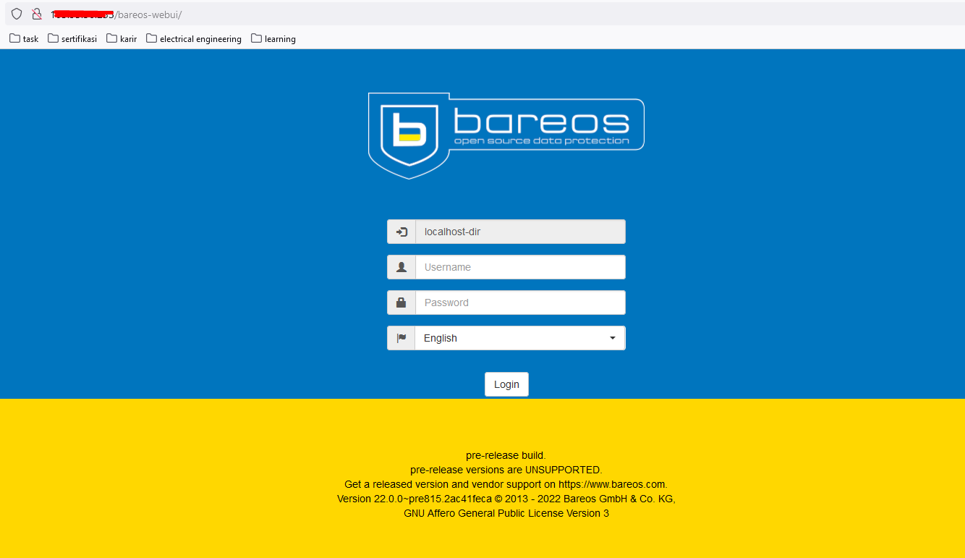Click the flag icon beside language selector
The height and width of the screenshot is (558, 965).
401,338
